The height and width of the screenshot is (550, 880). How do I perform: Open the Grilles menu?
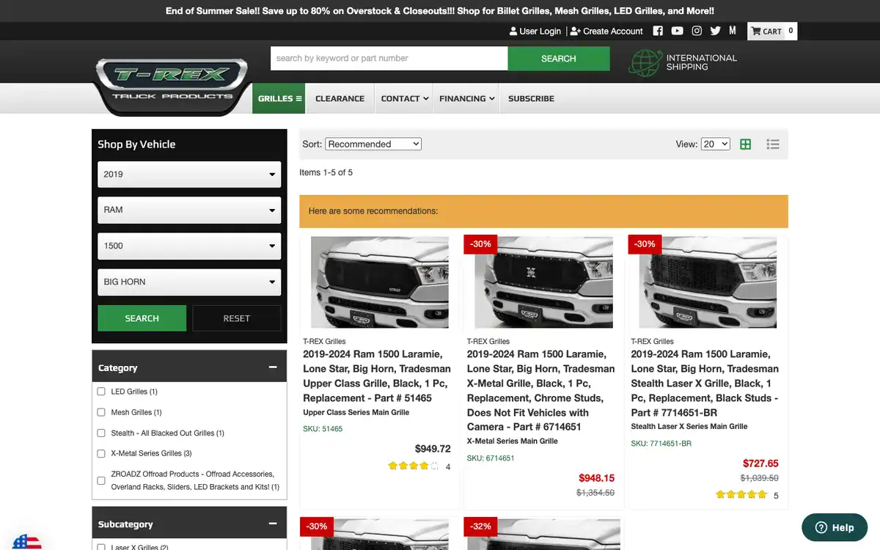coord(279,98)
